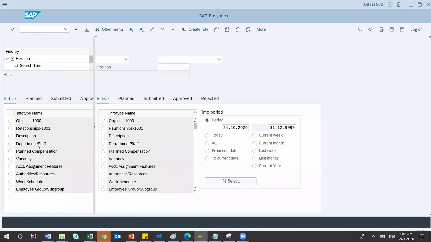Select Current week radio button
Image resolution: width=431 pixels, height=242 pixels.
click(x=254, y=135)
